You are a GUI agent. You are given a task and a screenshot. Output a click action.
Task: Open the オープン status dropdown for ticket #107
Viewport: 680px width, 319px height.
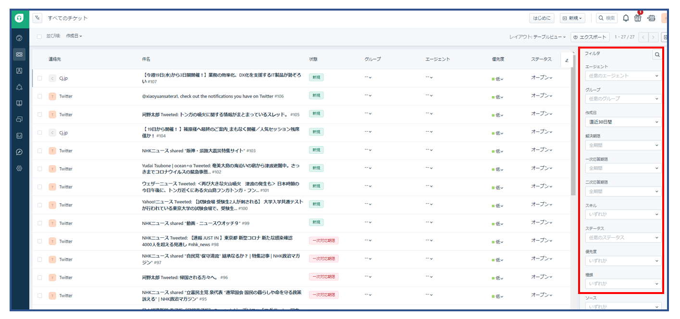[x=542, y=78]
